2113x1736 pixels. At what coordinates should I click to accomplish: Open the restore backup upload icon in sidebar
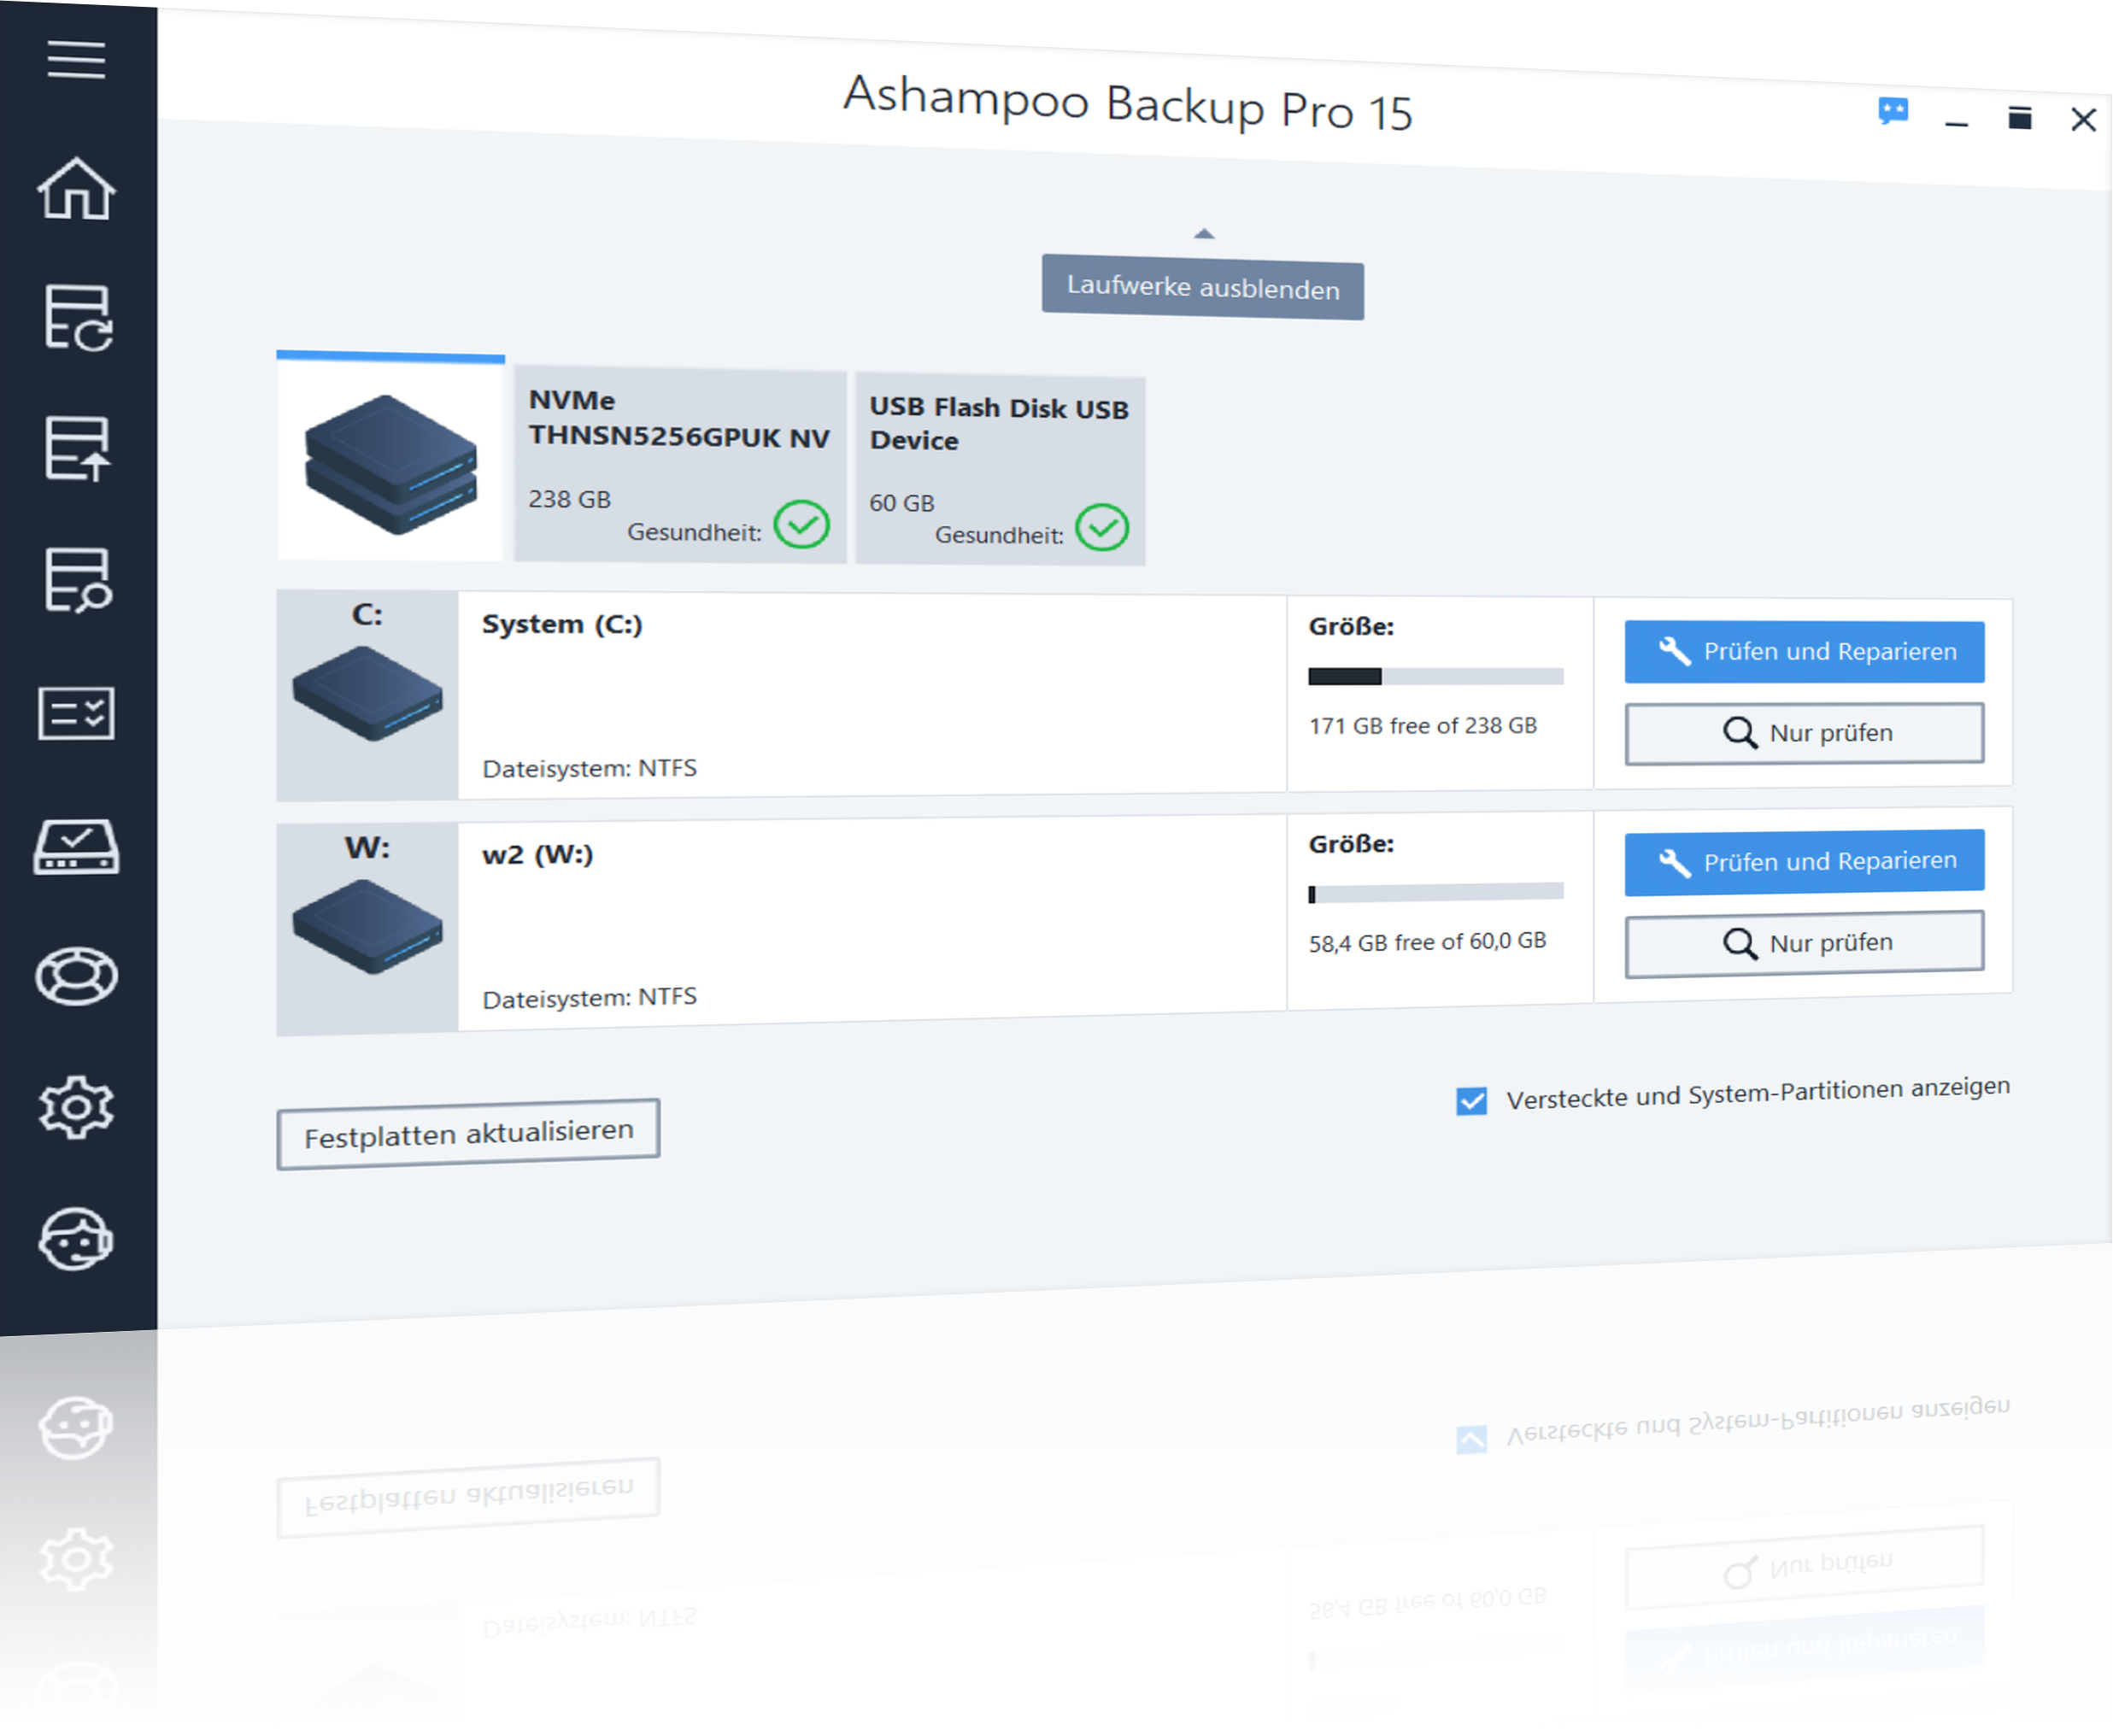click(x=77, y=448)
